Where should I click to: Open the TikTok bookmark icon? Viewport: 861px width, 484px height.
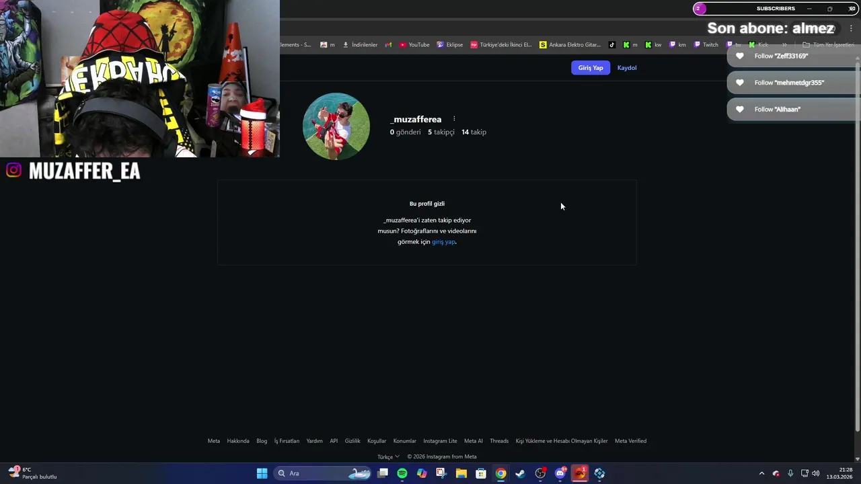[x=612, y=45]
